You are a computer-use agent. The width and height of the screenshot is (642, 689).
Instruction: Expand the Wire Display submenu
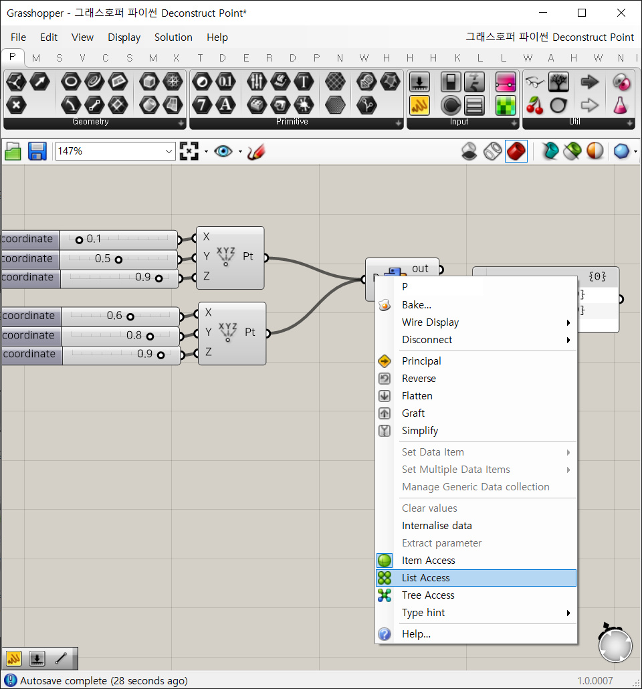(476, 322)
